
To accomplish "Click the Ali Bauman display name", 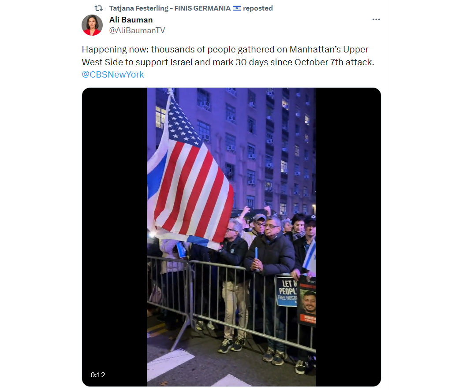I will click(x=131, y=20).
